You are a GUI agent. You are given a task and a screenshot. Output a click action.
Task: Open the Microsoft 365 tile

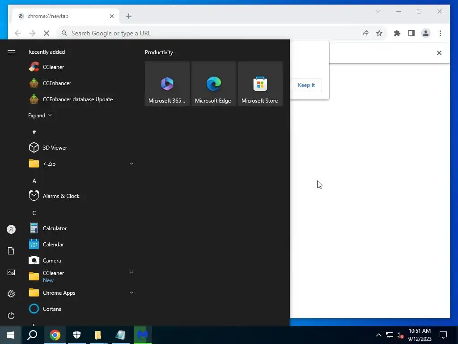coord(167,84)
